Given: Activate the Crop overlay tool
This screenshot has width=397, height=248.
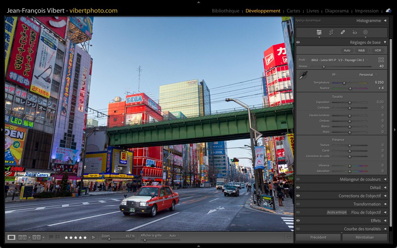Looking at the screenshot, I should click(331, 32).
